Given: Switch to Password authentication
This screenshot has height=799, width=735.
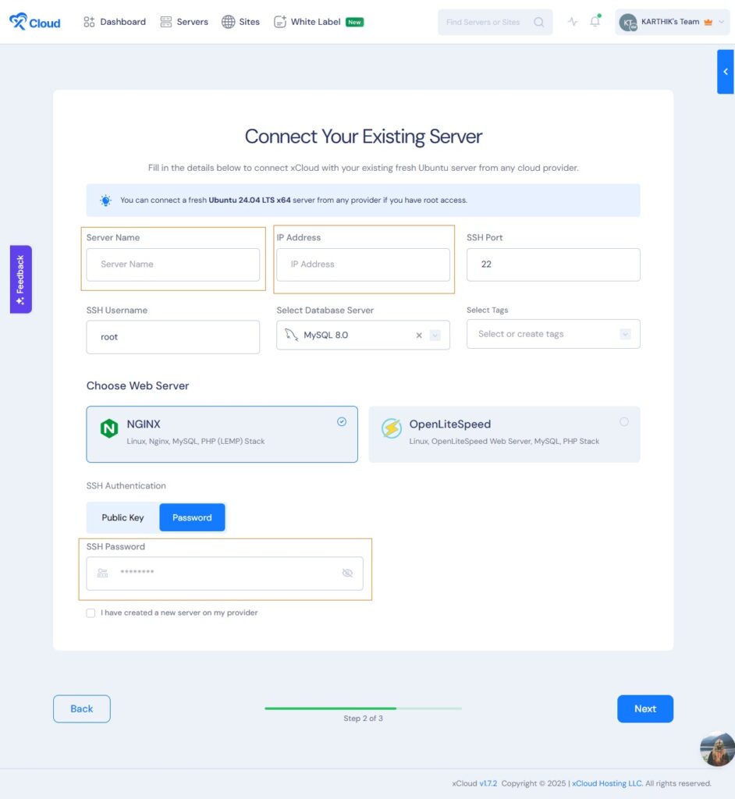Looking at the screenshot, I should (192, 518).
